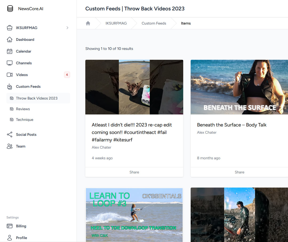Click the Videos camera icon
The image size is (288, 242).
click(10, 75)
